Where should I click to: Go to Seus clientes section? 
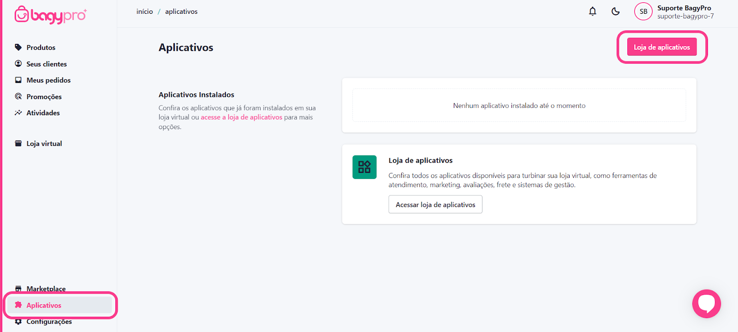coord(47,64)
